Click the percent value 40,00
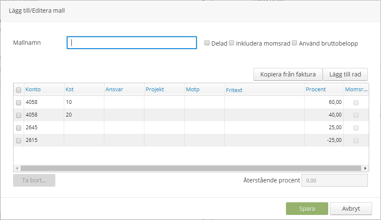This screenshot has height=220, width=381. coord(335,115)
